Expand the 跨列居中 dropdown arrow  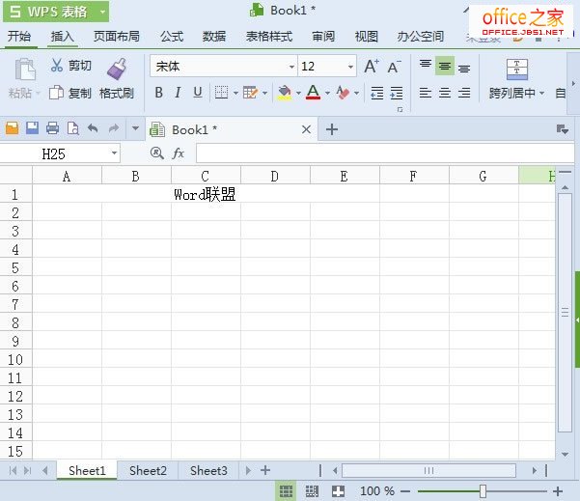tap(542, 93)
